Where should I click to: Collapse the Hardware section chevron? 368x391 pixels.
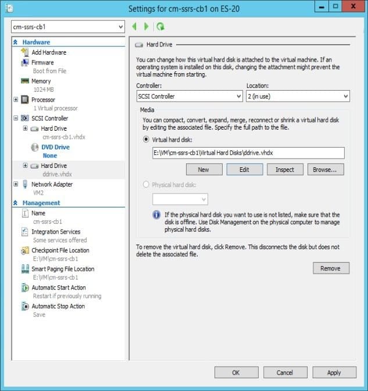coord(16,42)
